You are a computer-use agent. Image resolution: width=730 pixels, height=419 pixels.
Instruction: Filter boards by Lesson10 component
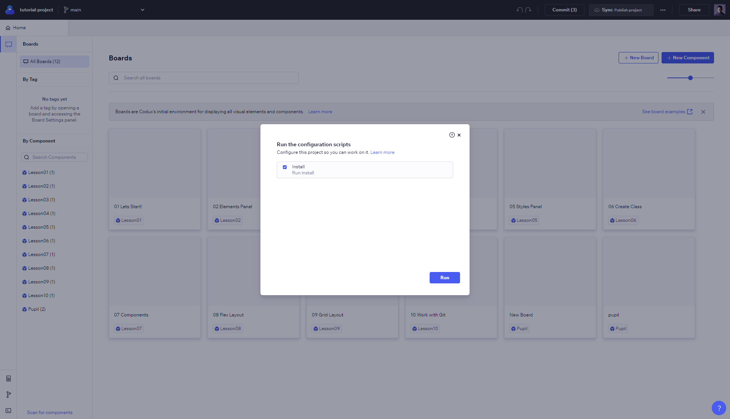[x=38, y=296]
